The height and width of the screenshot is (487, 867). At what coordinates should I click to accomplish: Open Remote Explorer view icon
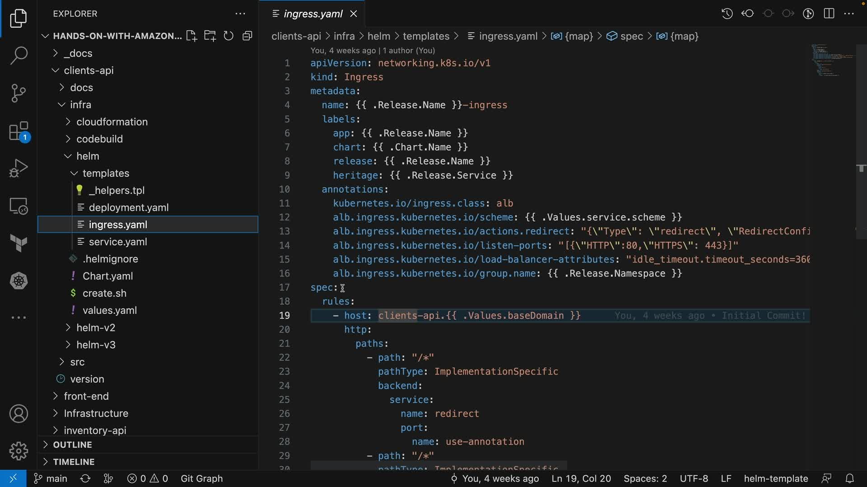click(x=19, y=206)
